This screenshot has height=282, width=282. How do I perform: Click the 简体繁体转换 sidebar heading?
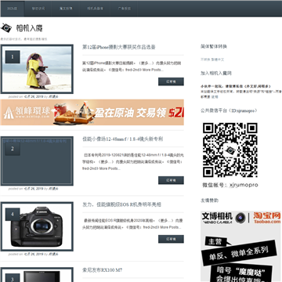214,46
